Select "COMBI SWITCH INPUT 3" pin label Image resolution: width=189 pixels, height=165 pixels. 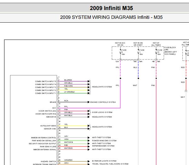coord(46,87)
